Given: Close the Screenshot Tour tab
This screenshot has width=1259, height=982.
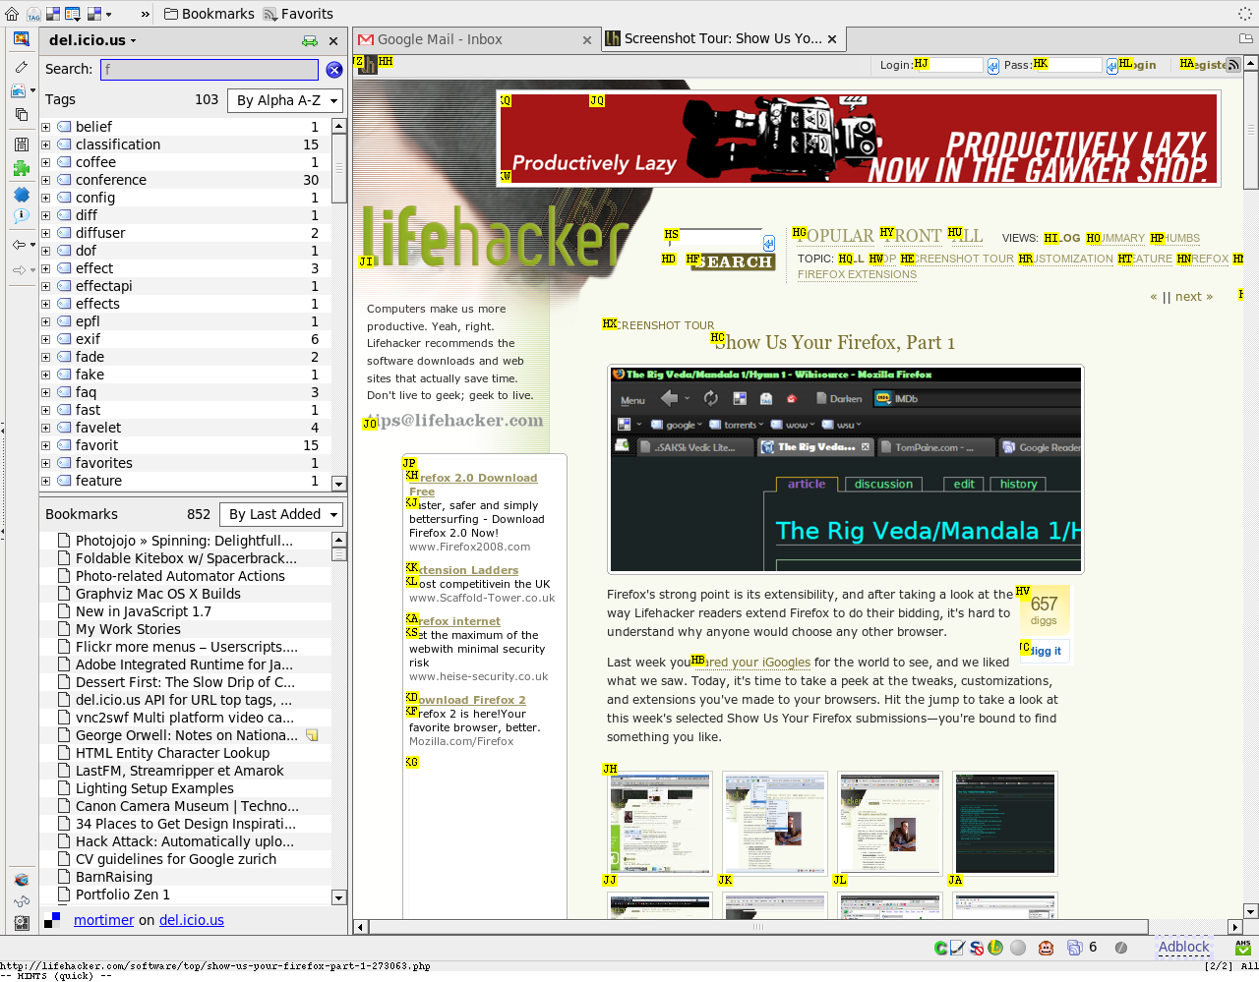Looking at the screenshot, I should (x=832, y=39).
